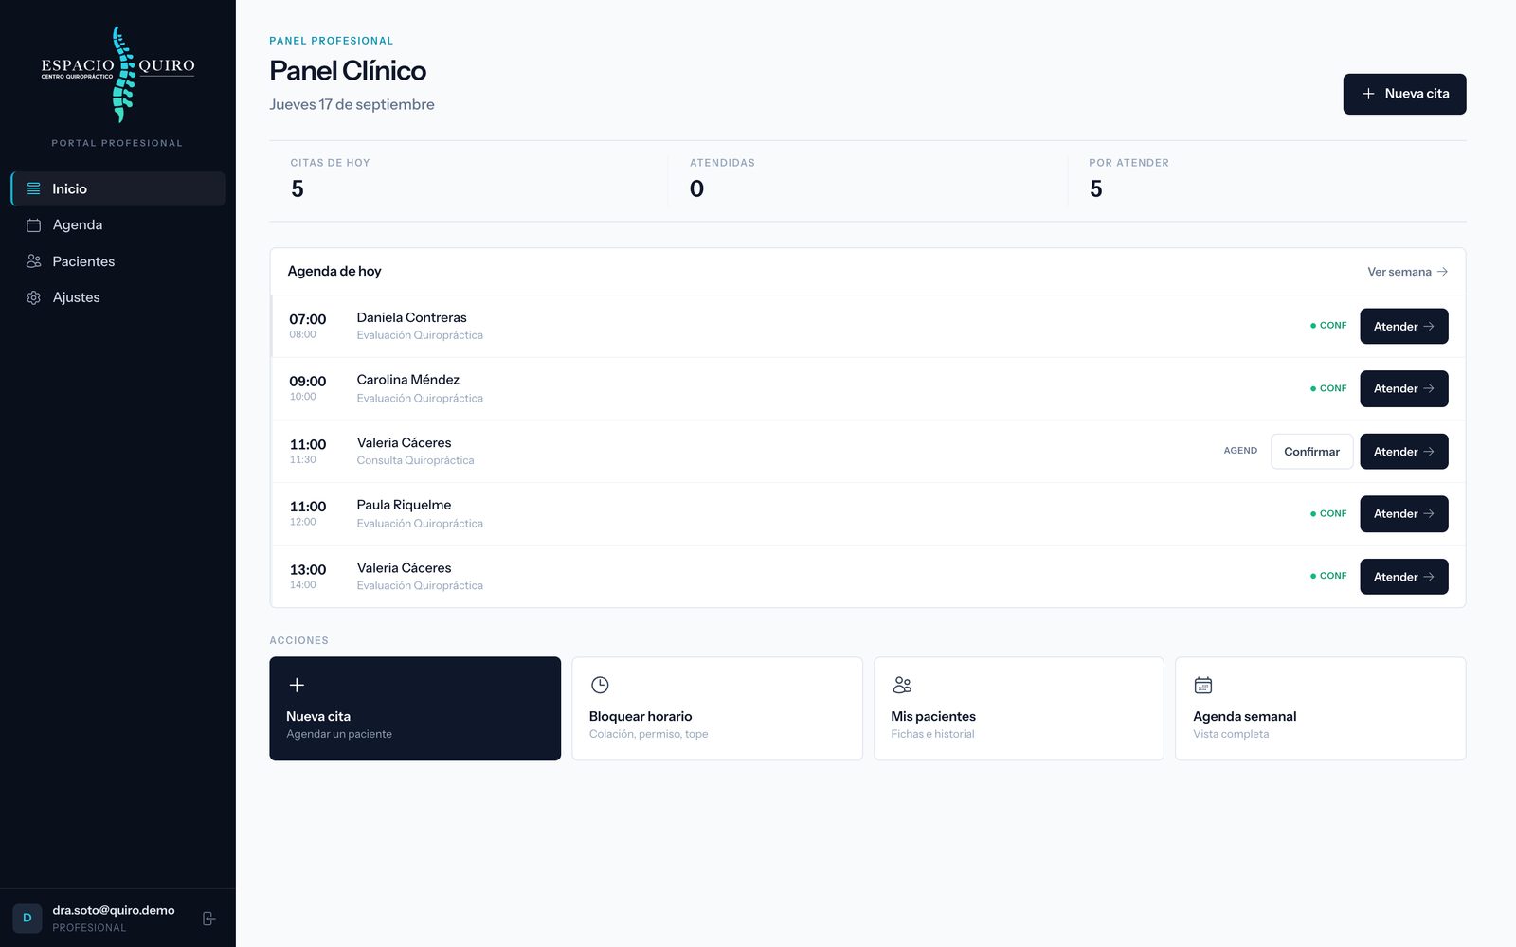The height and width of the screenshot is (947, 1516).
Task: Open the Agenda semanal action card
Action: (1321, 708)
